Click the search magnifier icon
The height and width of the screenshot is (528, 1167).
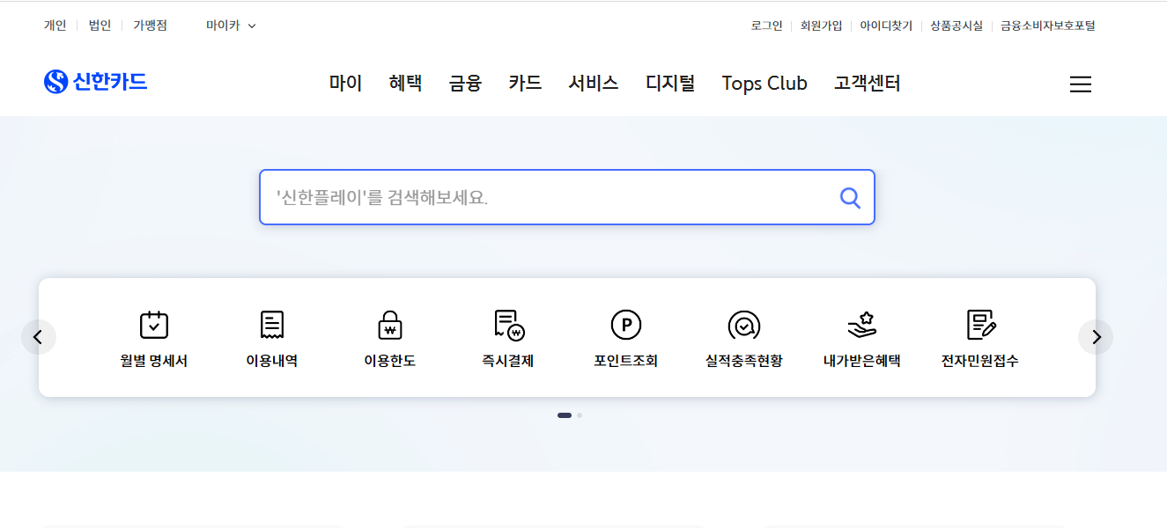coord(850,198)
